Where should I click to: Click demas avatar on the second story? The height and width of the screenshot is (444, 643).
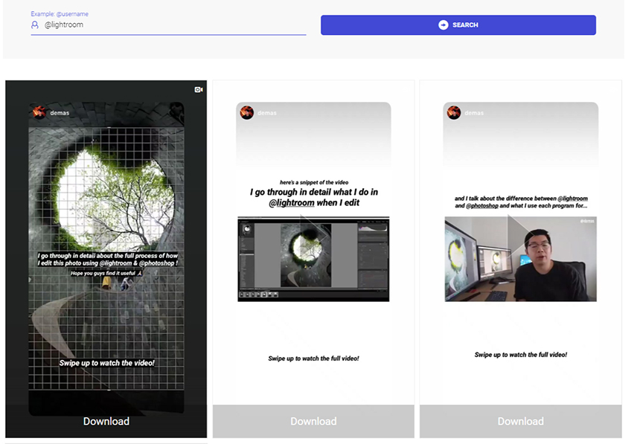click(x=247, y=112)
